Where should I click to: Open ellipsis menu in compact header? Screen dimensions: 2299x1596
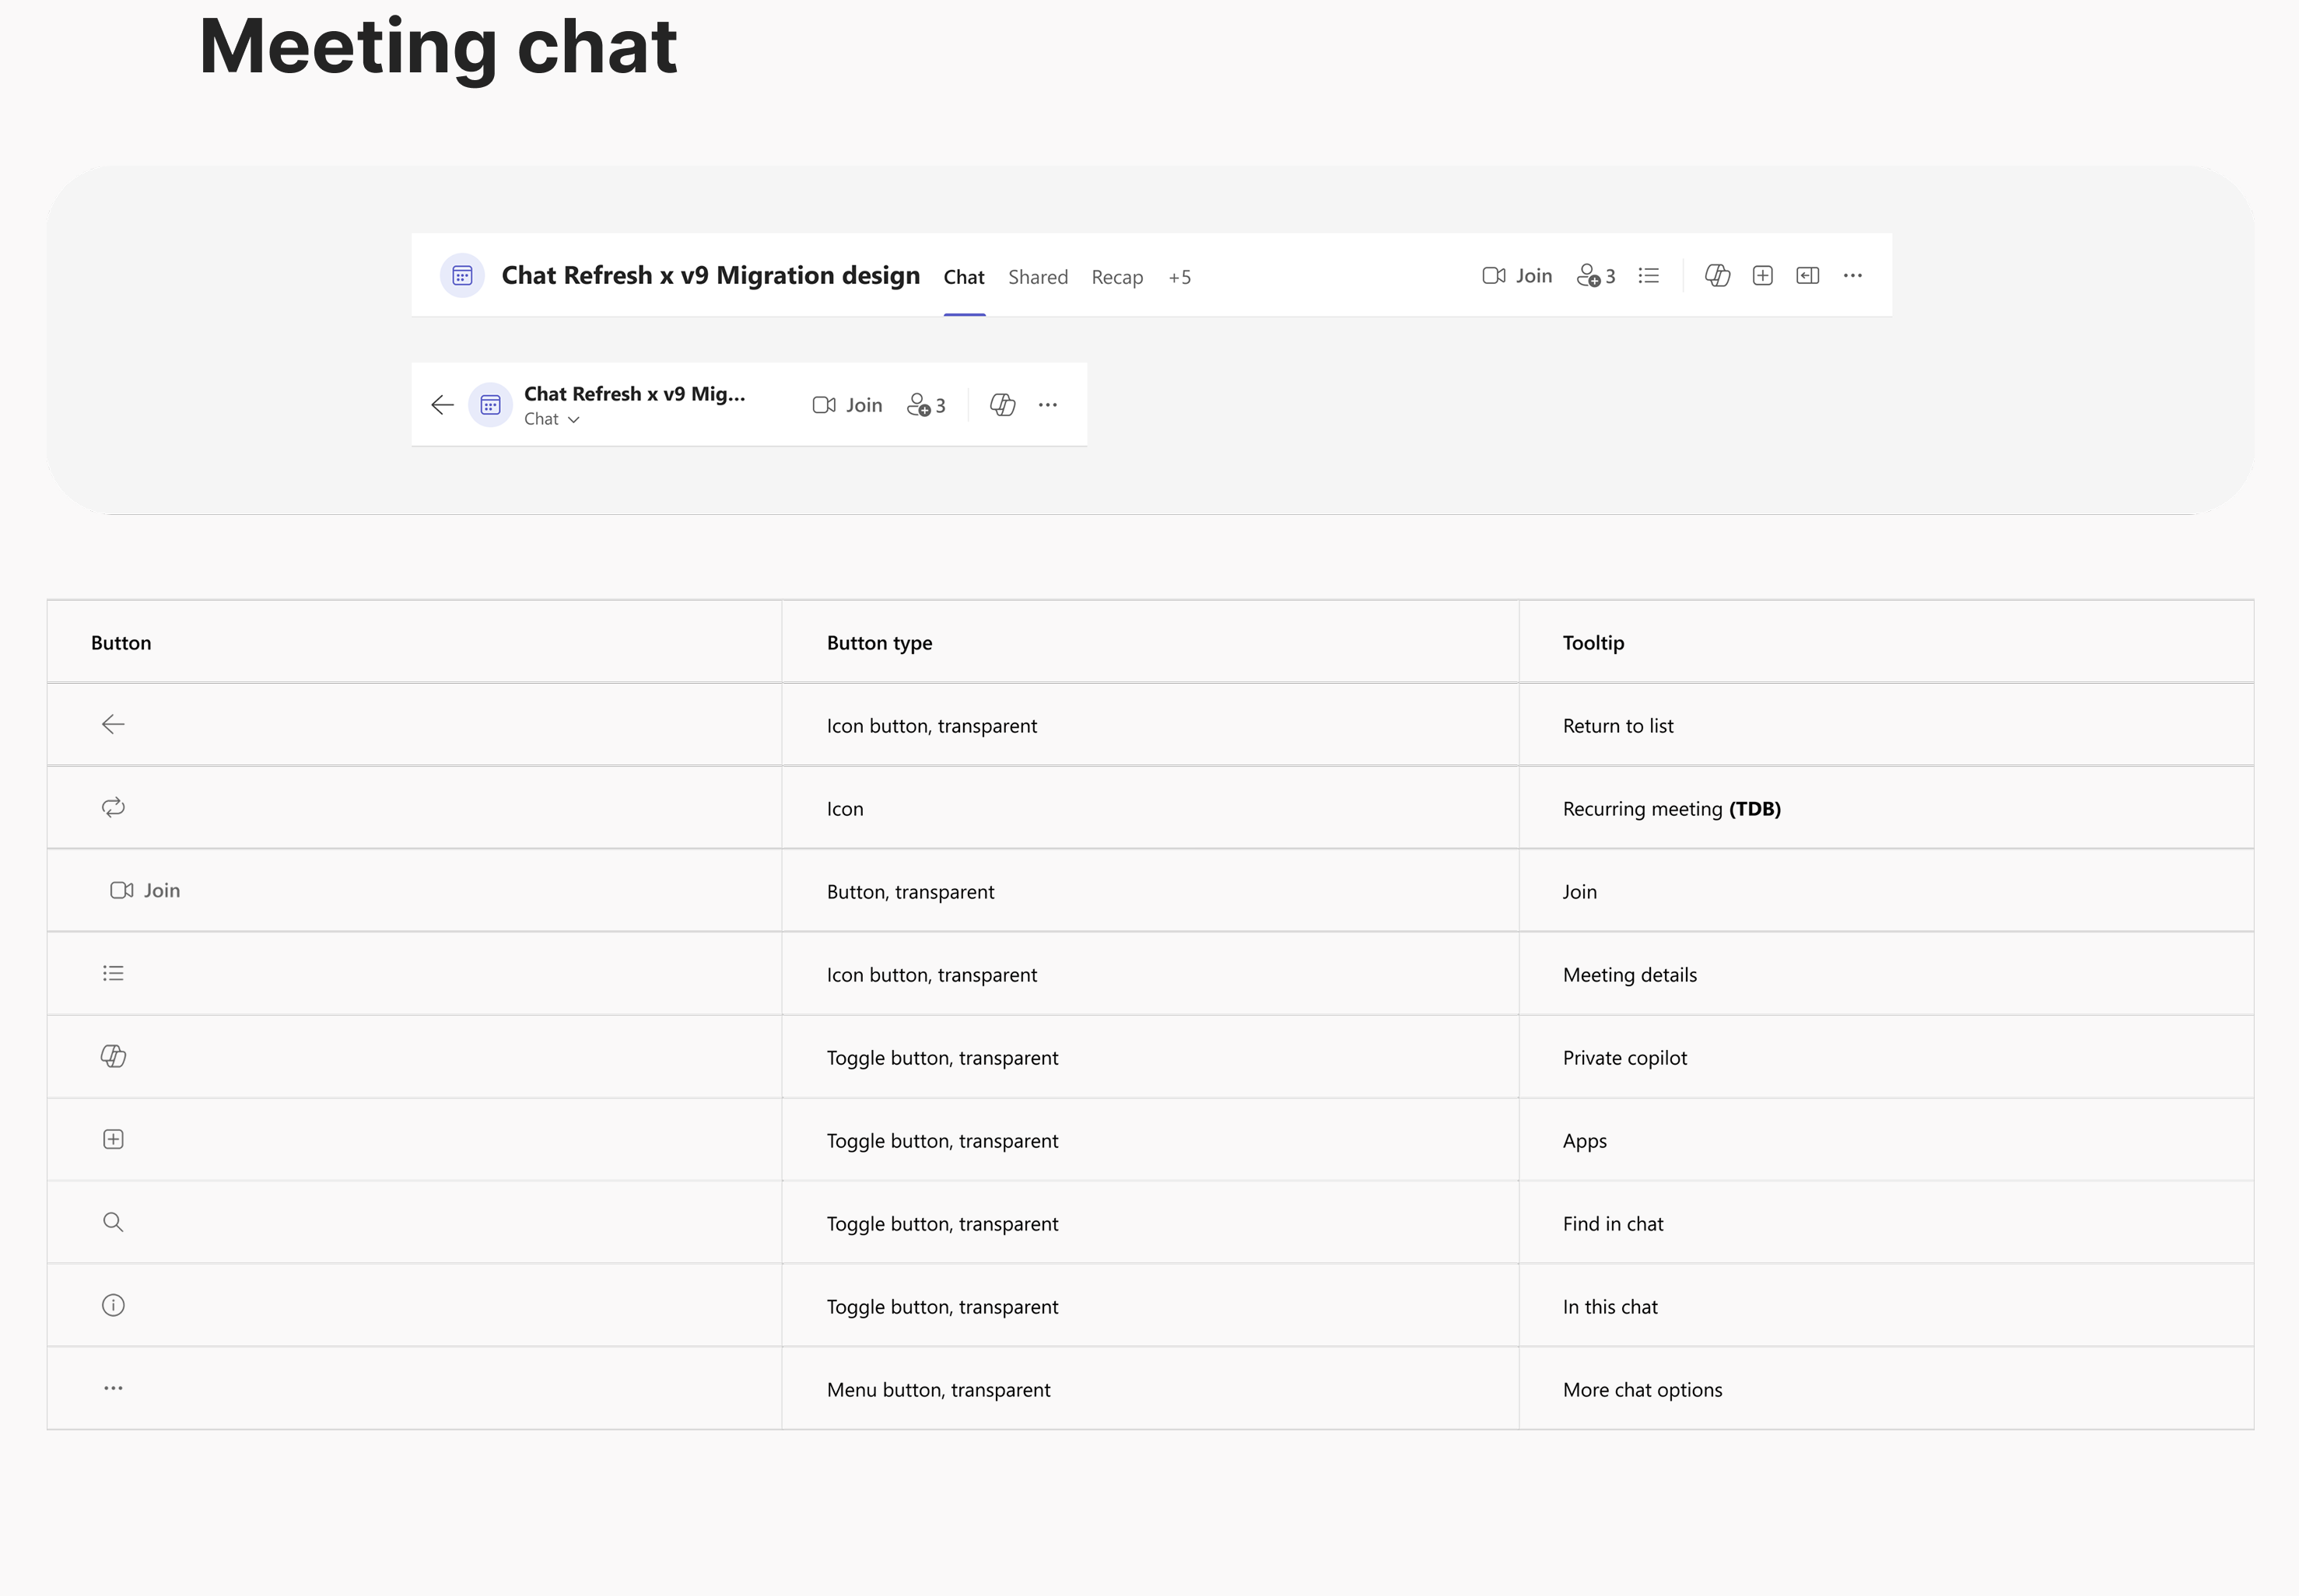[1048, 405]
